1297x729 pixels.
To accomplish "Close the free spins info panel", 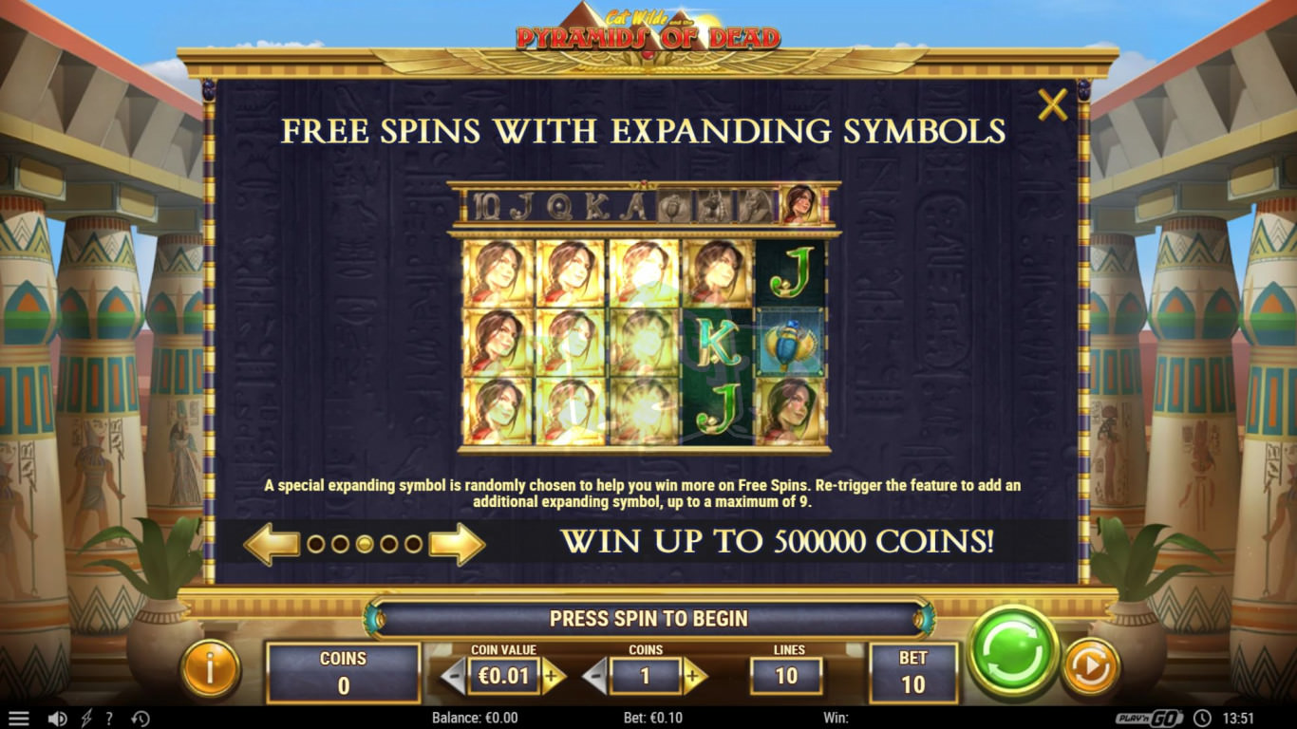I will tap(1052, 104).
